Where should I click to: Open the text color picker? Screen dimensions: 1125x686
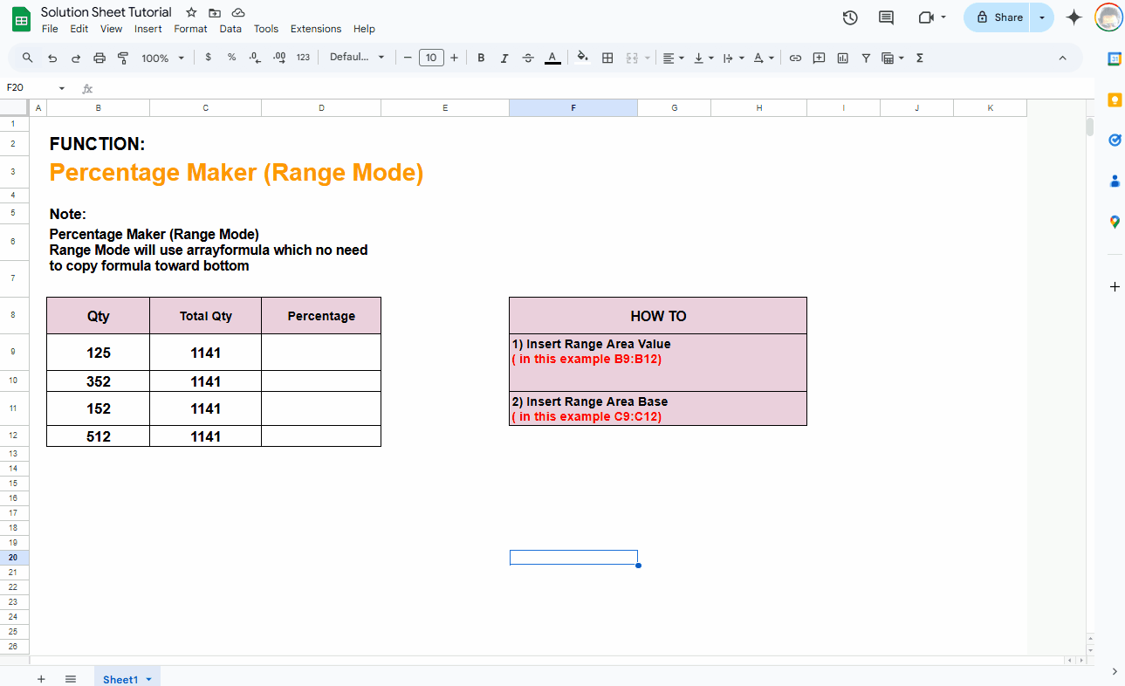point(552,58)
